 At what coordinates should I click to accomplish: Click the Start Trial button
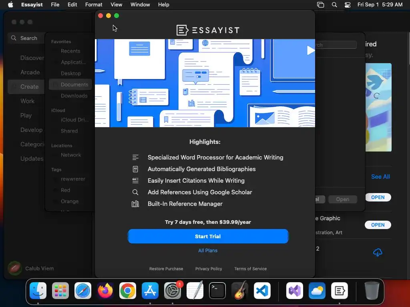click(x=208, y=236)
